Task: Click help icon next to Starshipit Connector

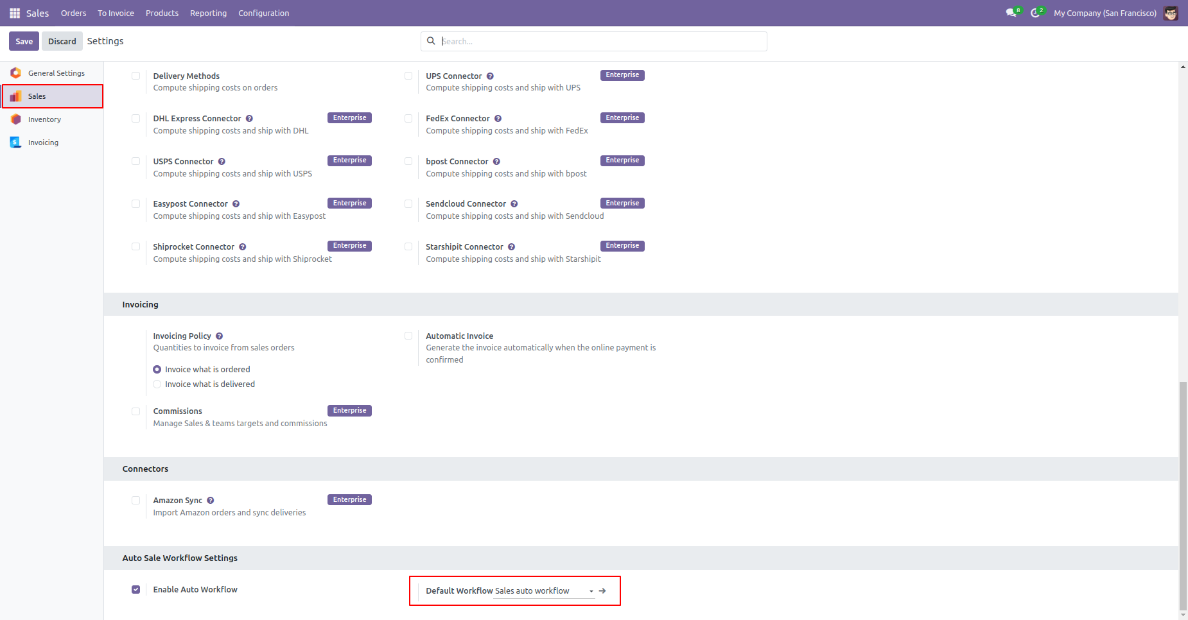Action: pos(511,247)
